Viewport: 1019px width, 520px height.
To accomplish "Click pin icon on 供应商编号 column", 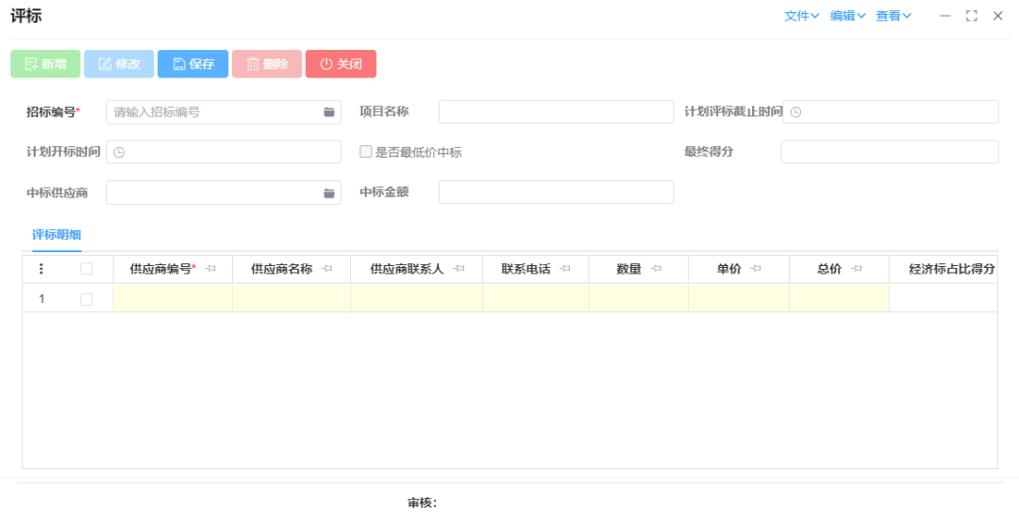I will tap(209, 269).
